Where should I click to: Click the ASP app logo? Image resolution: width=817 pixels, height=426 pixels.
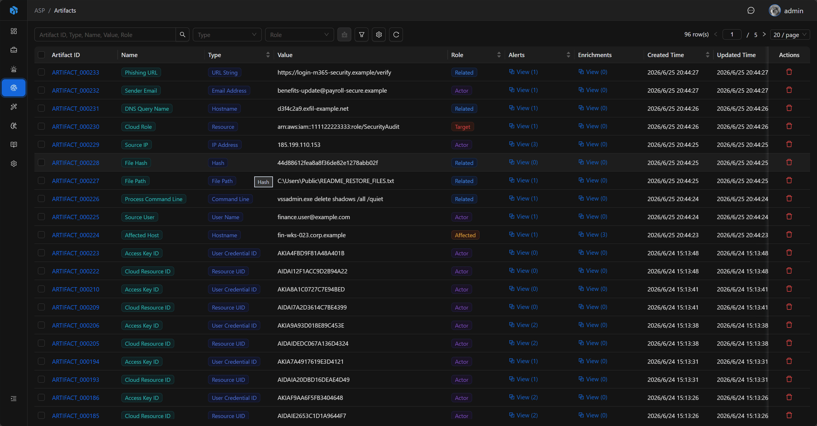(14, 10)
